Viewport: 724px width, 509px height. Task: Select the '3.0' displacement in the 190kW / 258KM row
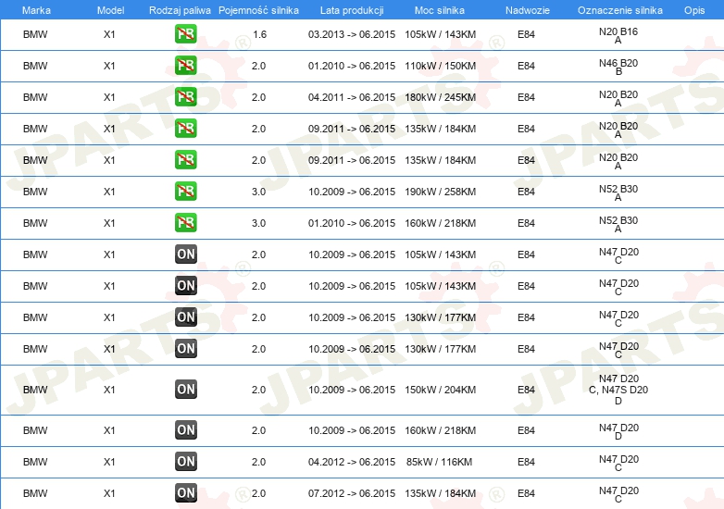(x=258, y=192)
